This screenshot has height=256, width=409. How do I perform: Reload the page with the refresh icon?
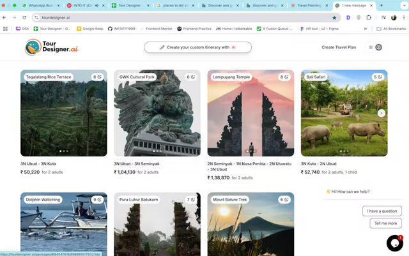coord(24,17)
